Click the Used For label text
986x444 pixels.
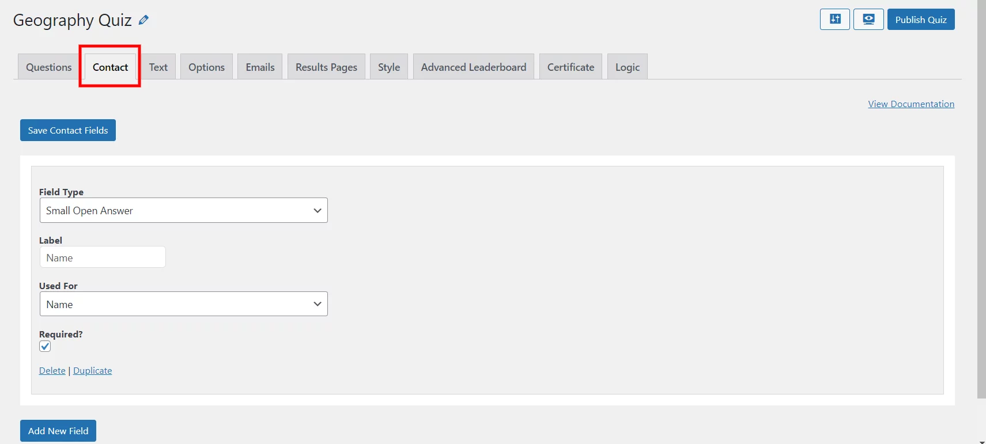pos(58,286)
